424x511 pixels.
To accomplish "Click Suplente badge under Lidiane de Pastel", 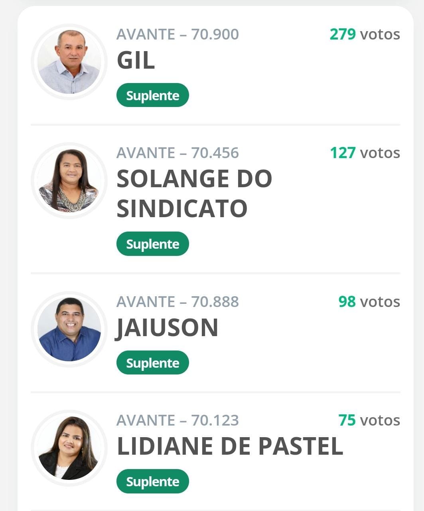I will (152, 481).
